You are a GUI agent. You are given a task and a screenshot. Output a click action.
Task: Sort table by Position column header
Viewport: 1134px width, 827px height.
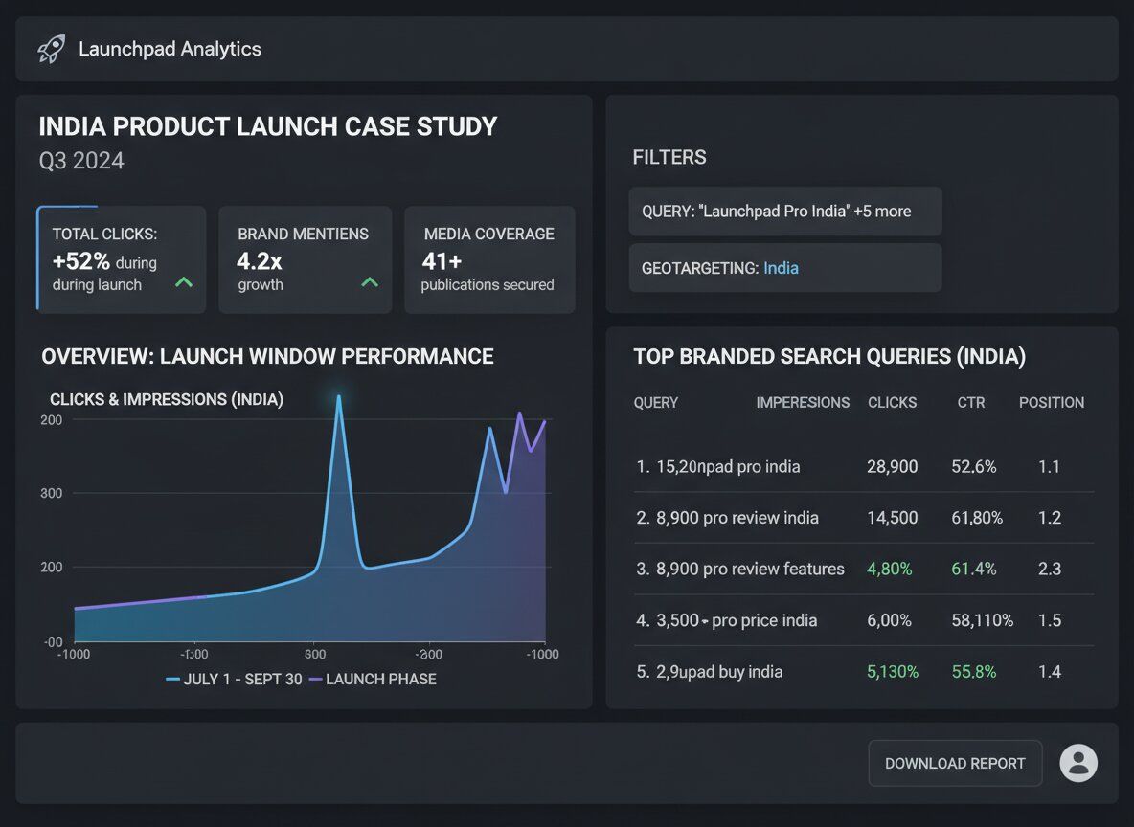(1051, 403)
